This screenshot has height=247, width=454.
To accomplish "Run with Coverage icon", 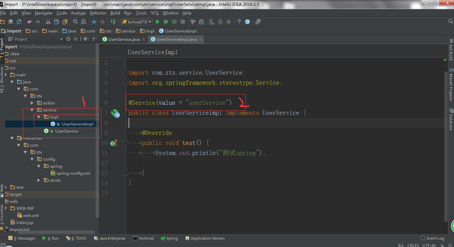I will pos(174,22).
